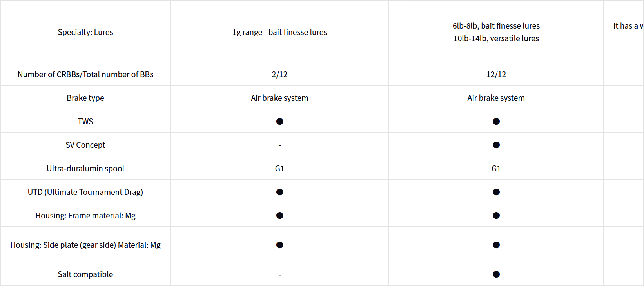Click the 'Ultra-duralumin spool' row label
Image resolution: width=644 pixels, height=287 pixels.
85,169
